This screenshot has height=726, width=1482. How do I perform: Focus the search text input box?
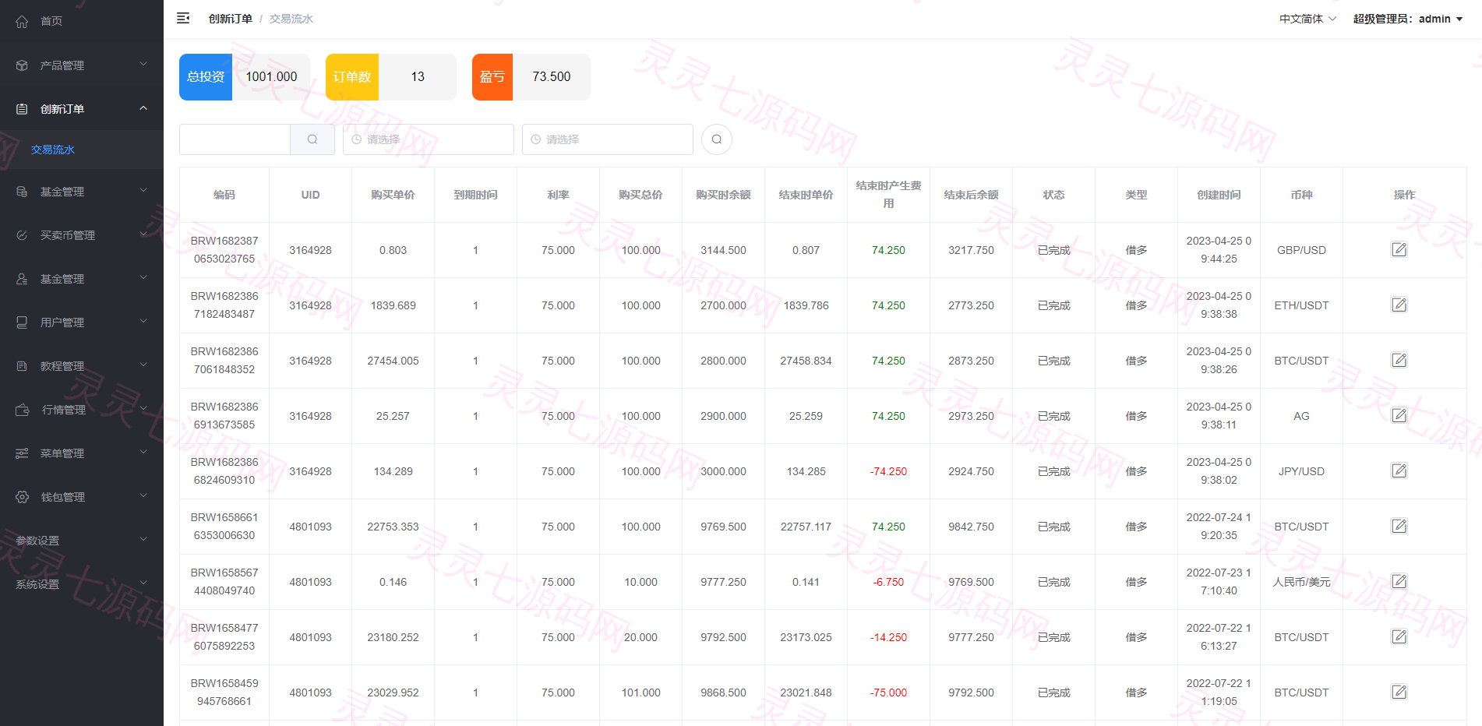pyautogui.click(x=235, y=139)
